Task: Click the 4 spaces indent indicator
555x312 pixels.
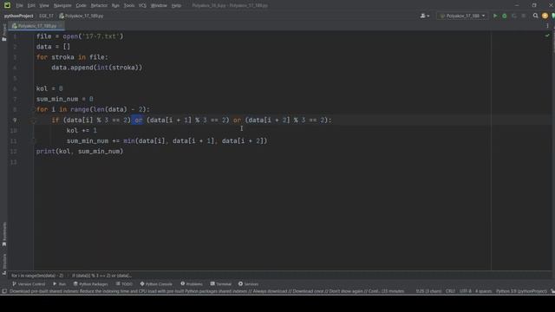Action: [x=483, y=291]
